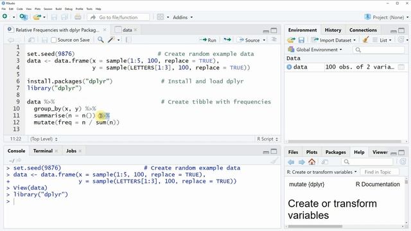
Task: Click the Code Tools magic wand icon
Action: pyautogui.click(x=112, y=40)
